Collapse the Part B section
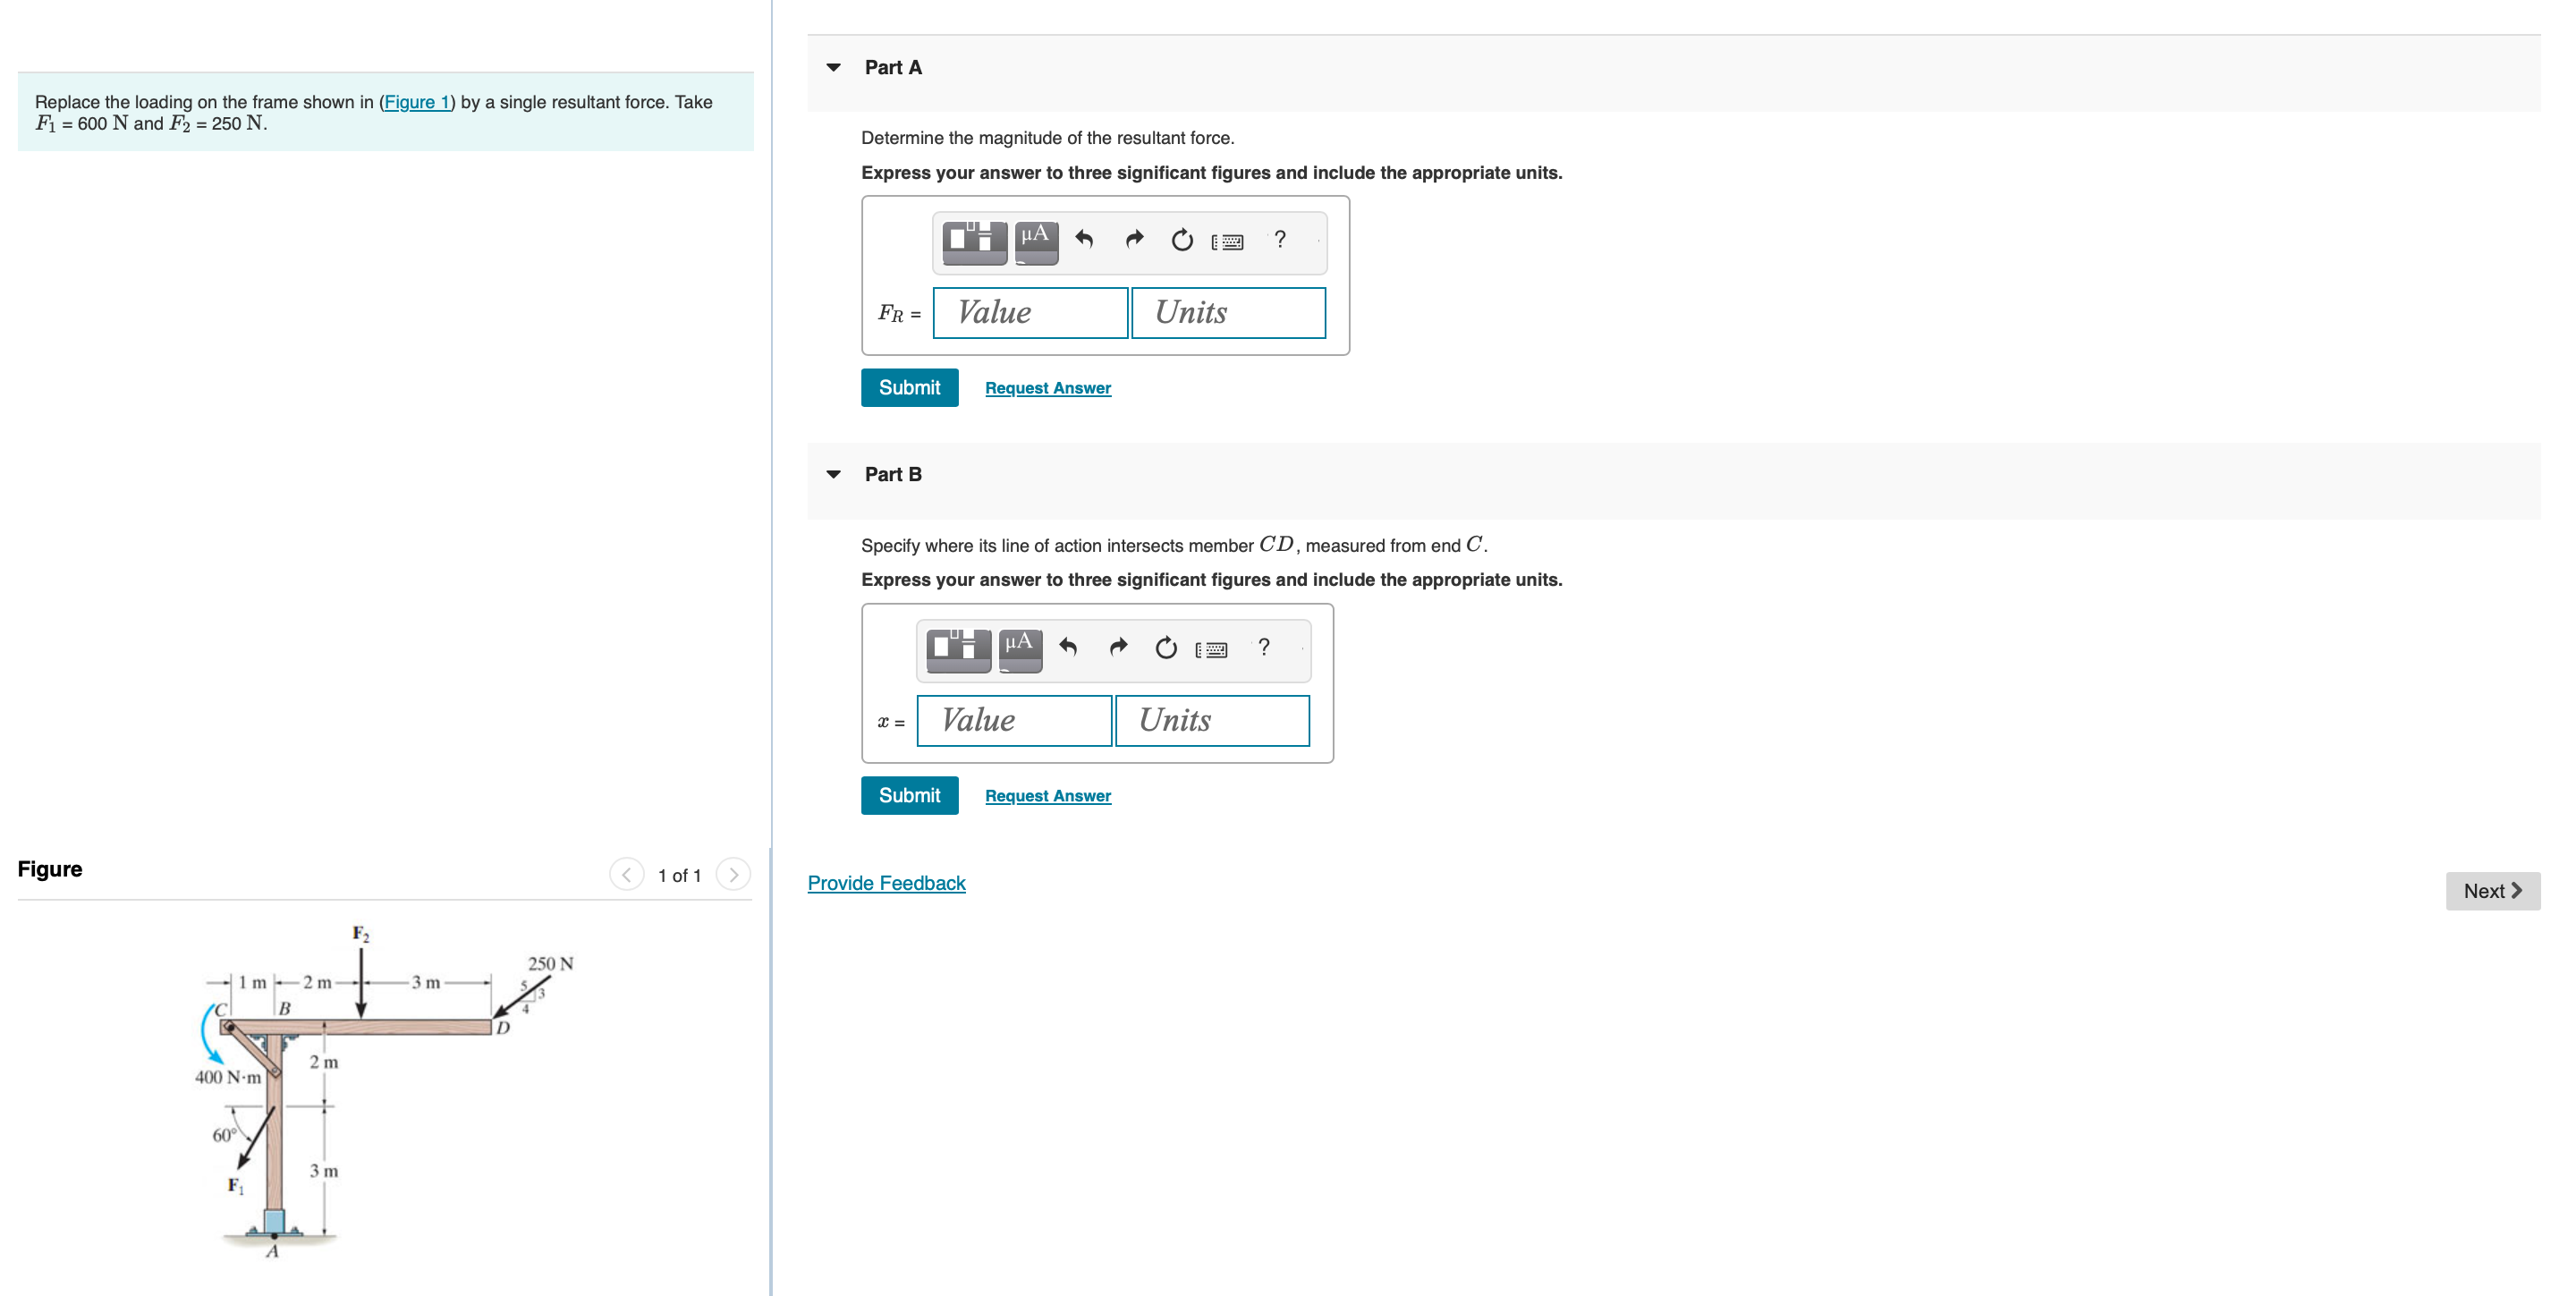 pyautogui.click(x=833, y=475)
